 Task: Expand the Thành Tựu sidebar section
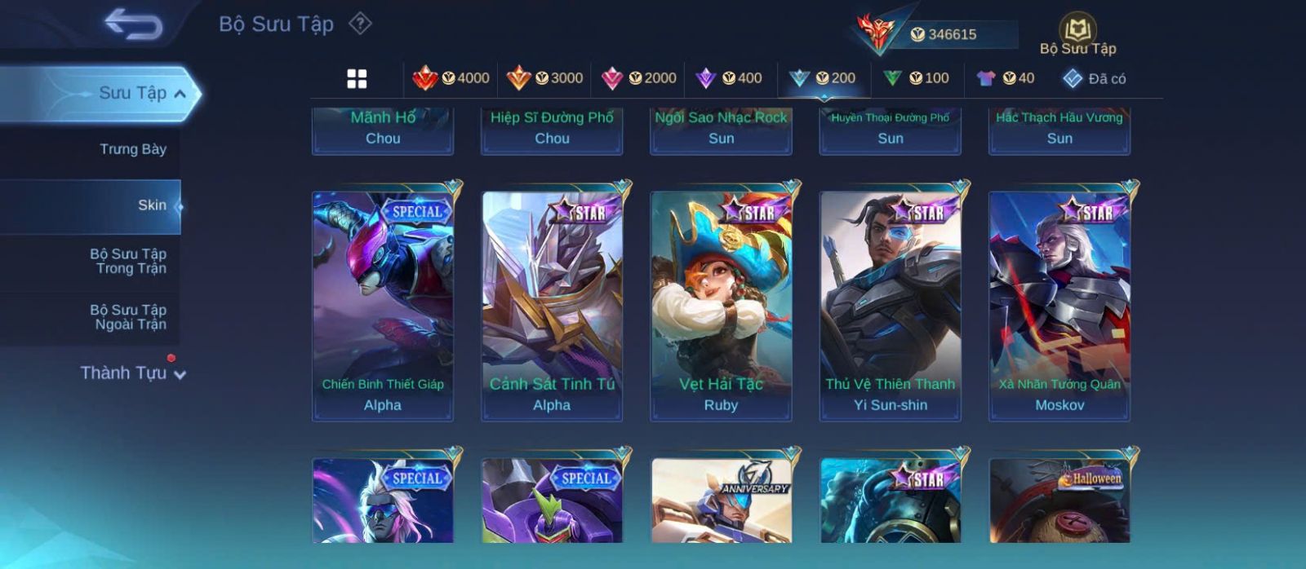pyautogui.click(x=132, y=373)
